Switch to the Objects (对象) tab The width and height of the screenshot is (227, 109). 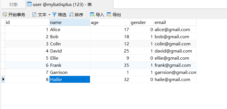(x=13, y=5)
